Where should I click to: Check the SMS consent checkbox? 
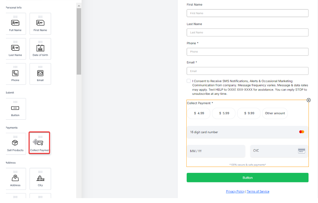tap(189, 81)
